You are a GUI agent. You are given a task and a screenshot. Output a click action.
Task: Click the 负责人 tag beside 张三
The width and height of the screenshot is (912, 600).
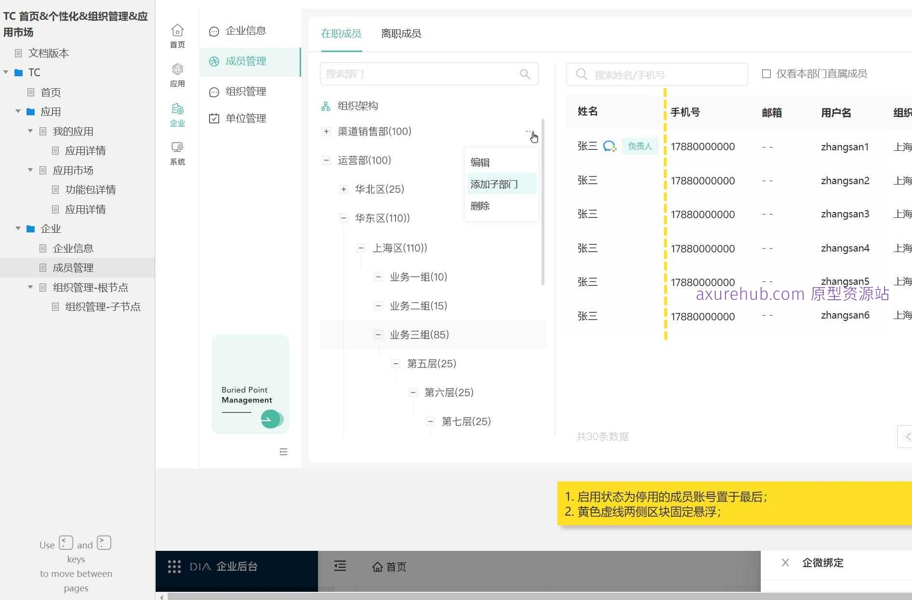(640, 146)
